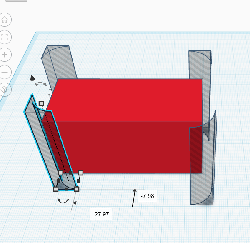This screenshot has width=250, height=243.
Task: Switch to orthographic view cube icon
Action: click(x=5, y=90)
